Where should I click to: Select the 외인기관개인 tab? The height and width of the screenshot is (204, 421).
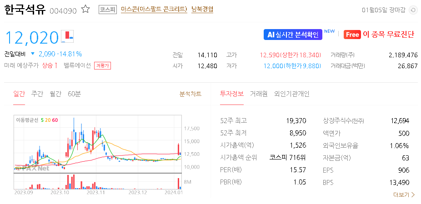coord(291,94)
